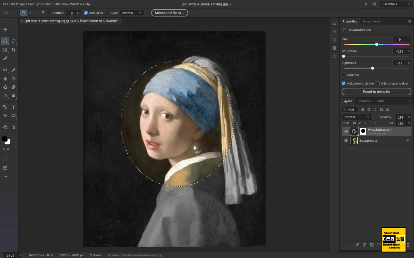Select the Type tool
The height and width of the screenshot is (258, 414).
tap(13, 107)
